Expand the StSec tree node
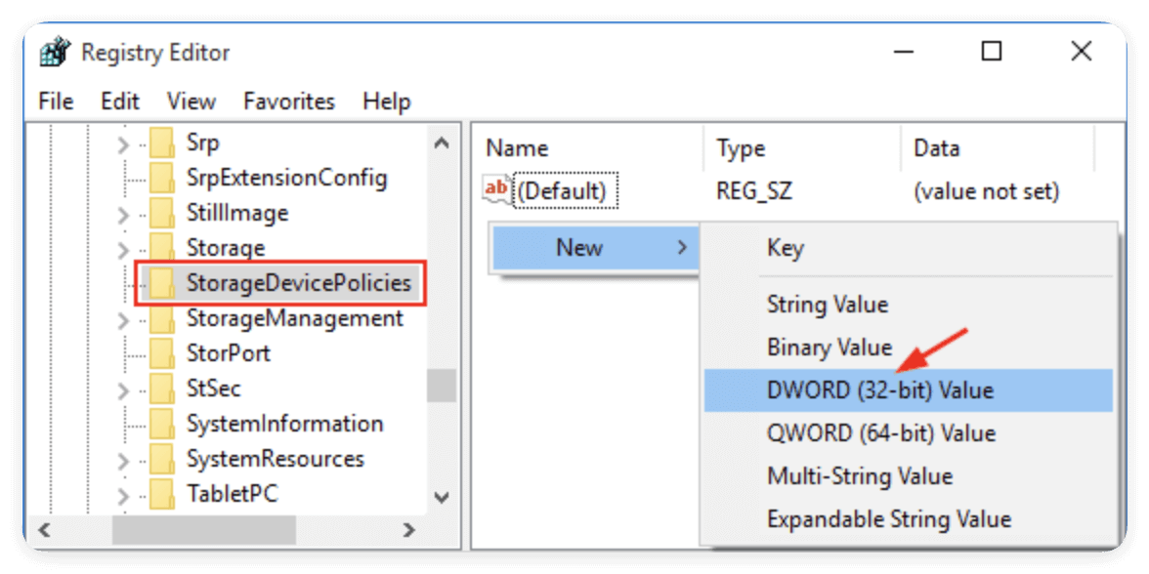 tap(122, 389)
